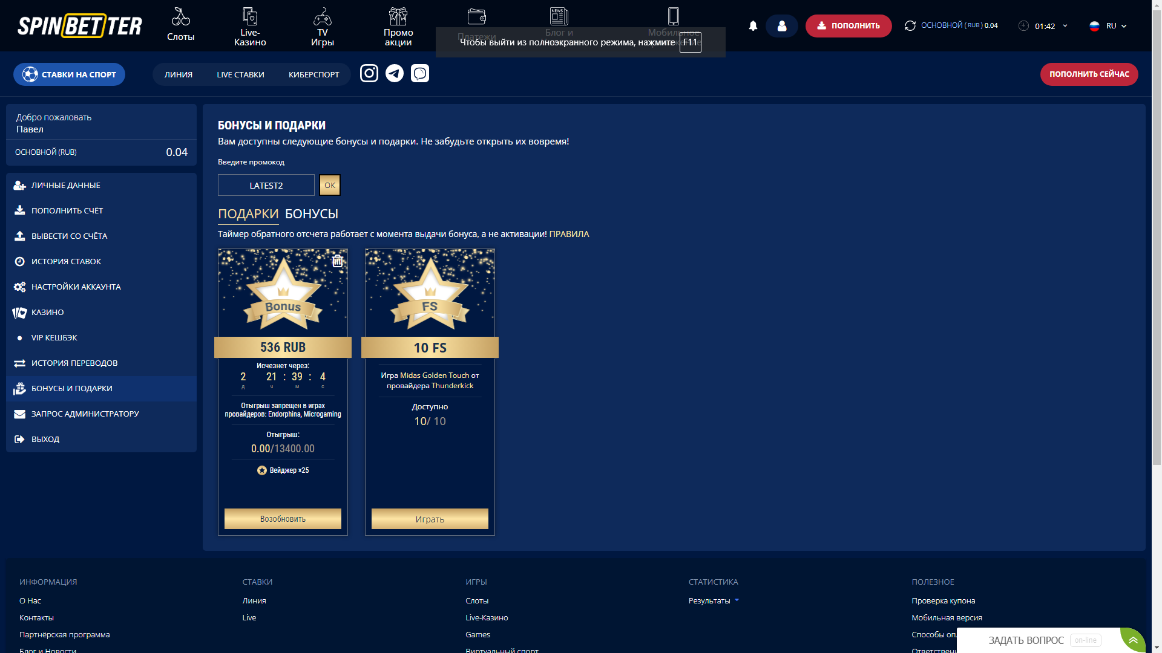
Task: Open Проверка купона footer link
Action: (x=943, y=601)
